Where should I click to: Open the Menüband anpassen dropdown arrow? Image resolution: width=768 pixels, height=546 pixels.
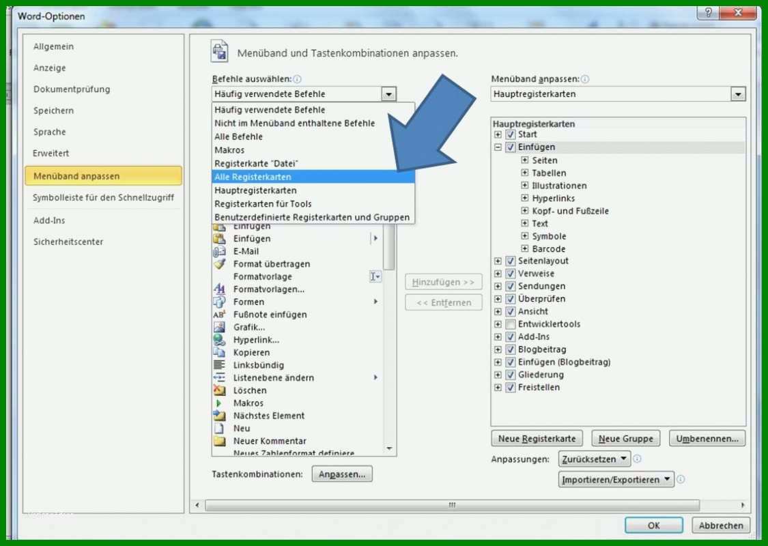738,94
